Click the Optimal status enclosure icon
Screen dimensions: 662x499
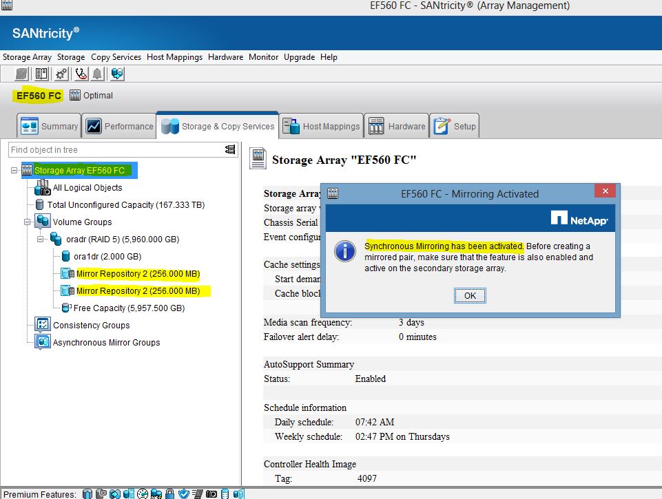tap(74, 96)
